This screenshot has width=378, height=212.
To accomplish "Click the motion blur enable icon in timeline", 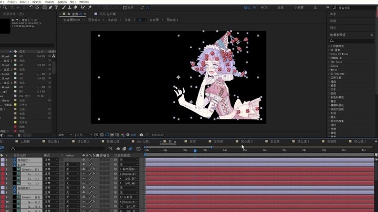I will tap(130, 149).
